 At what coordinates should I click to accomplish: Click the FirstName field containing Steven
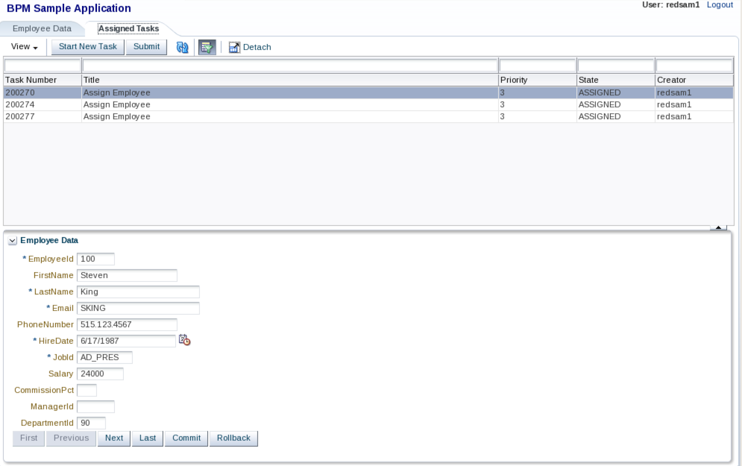click(x=127, y=275)
